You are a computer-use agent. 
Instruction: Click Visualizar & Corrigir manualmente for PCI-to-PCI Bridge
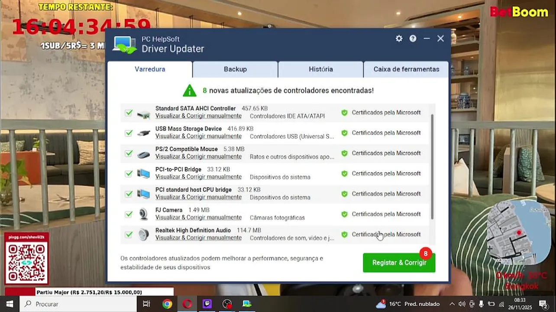pyautogui.click(x=198, y=177)
